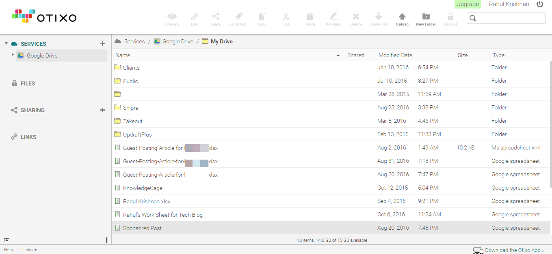This screenshot has width=552, height=254.
Task: Click Download the Otixo App link
Action: 514,250
